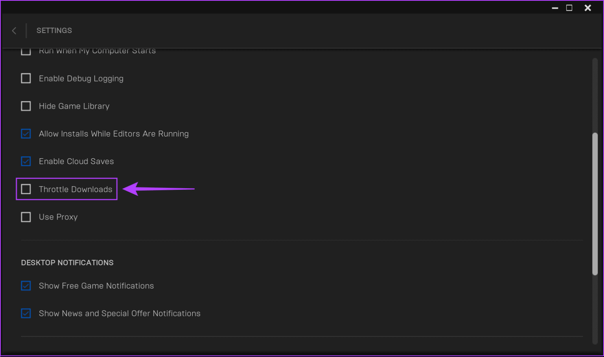The width and height of the screenshot is (604, 357).
Task: Click the Use Proxy label text
Action: point(58,217)
